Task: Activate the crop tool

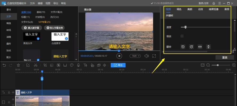Action: 45,65
